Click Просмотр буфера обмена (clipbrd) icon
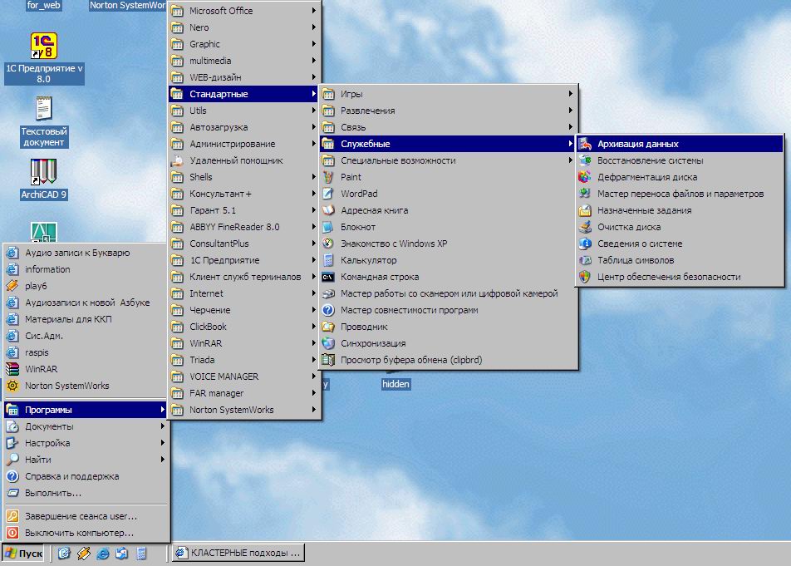This screenshot has height=566, width=791. (x=328, y=360)
